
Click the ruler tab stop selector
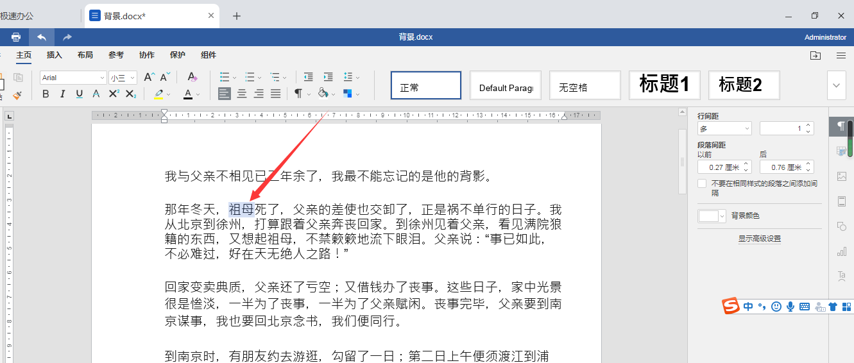coord(9,117)
